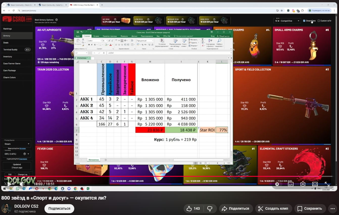
Task: Open Сортировка и фильтр in Excel
Action: coord(210,43)
